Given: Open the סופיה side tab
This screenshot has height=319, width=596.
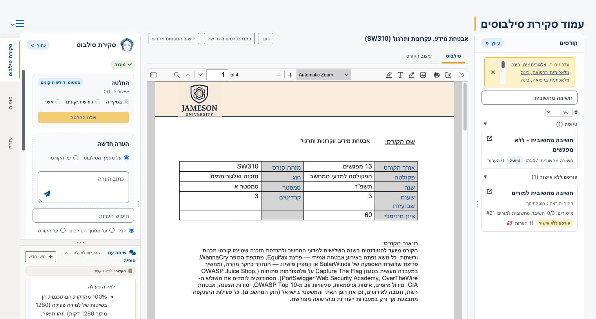Looking at the screenshot, I should click(x=11, y=103).
